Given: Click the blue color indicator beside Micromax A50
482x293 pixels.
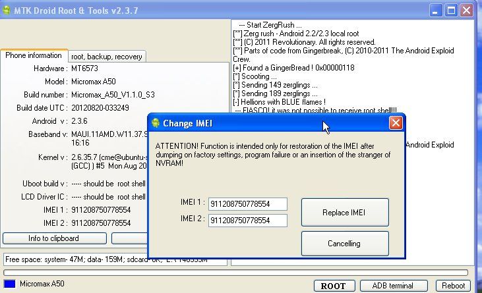Looking at the screenshot, I should coord(9,284).
